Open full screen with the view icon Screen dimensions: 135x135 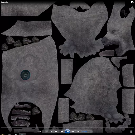coord(131,132)
